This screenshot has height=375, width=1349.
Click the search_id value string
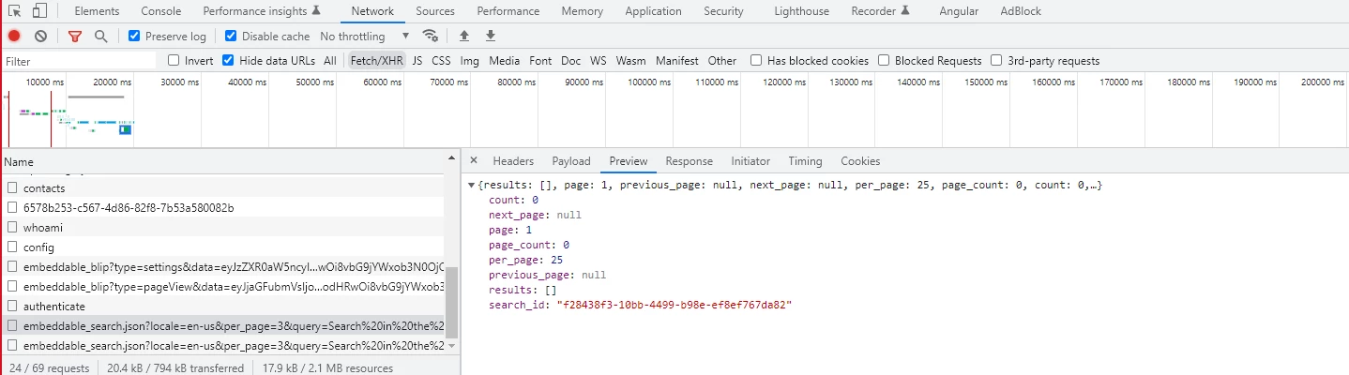pos(674,305)
